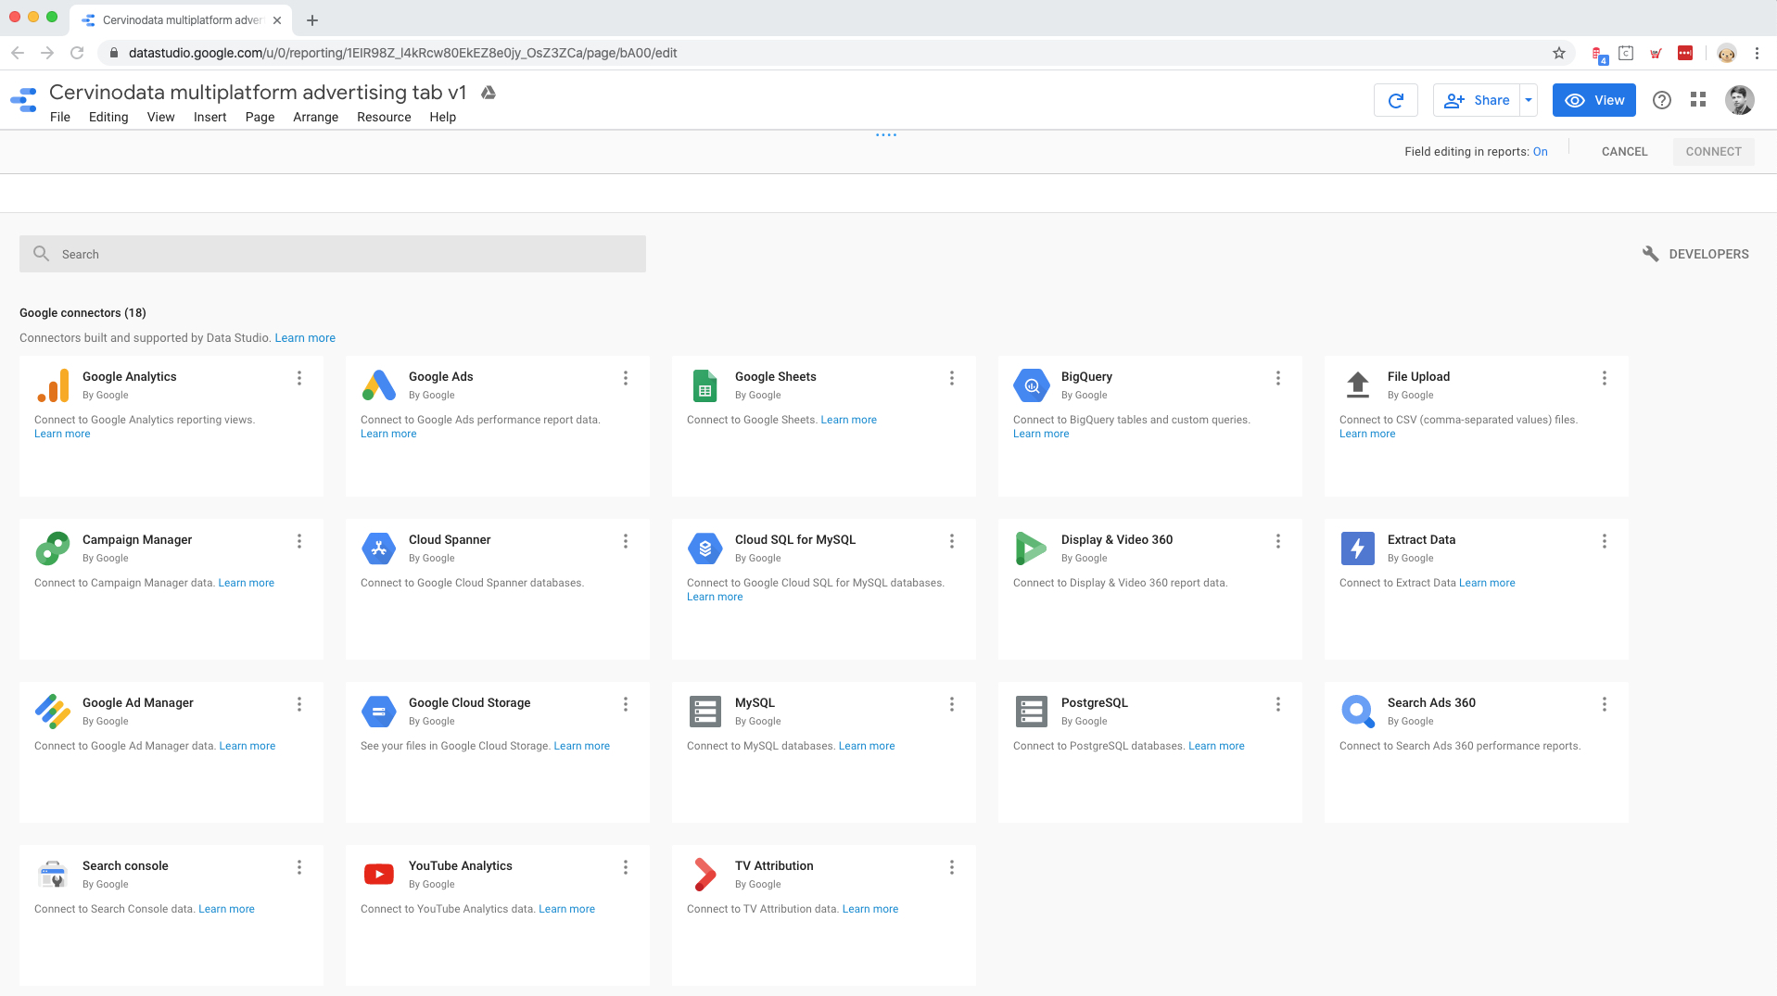Viewport: 1777px width, 996px height.
Task: Click the Extract Data lightning icon
Action: (x=1358, y=548)
